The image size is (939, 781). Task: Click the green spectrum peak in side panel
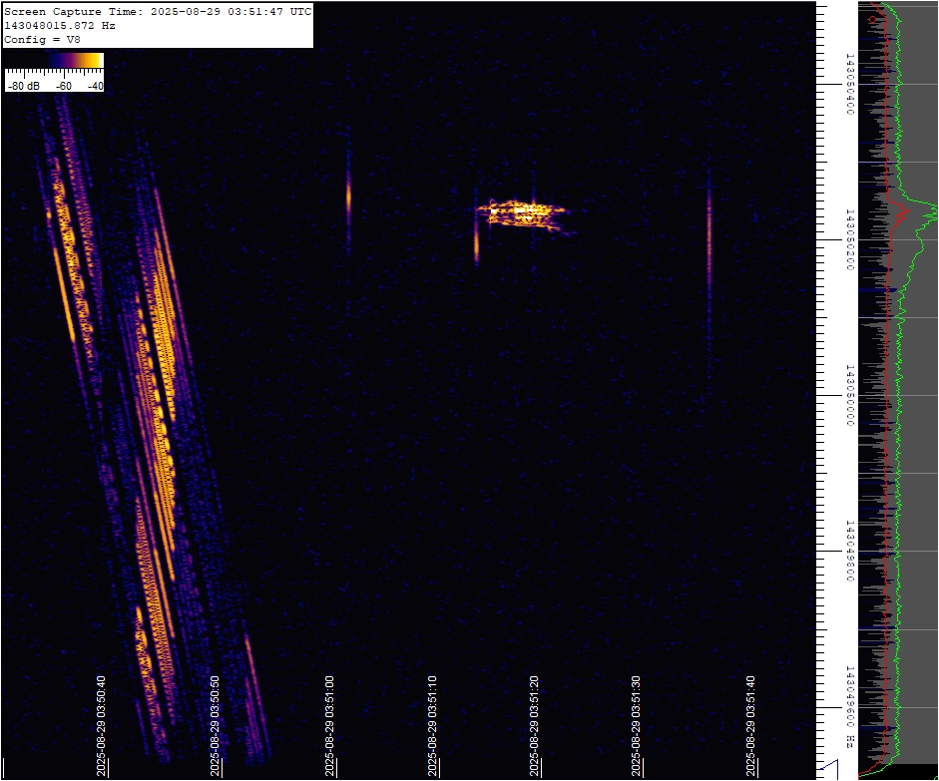tap(930, 210)
